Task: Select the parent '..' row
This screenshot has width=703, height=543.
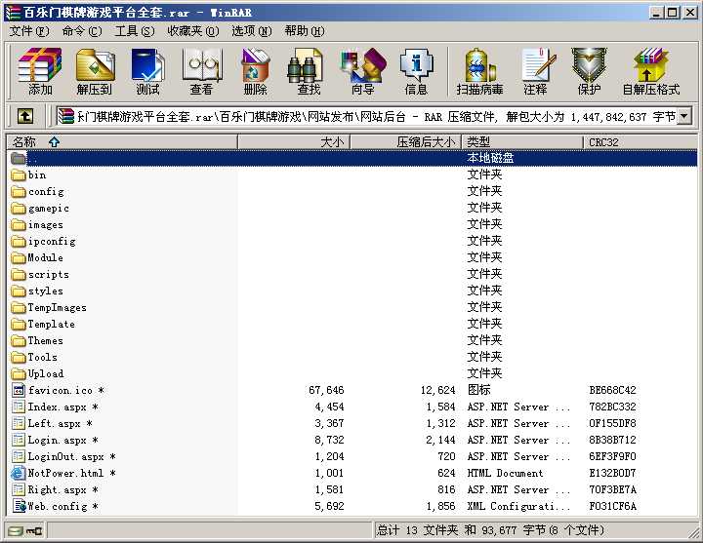Action: click(352, 158)
